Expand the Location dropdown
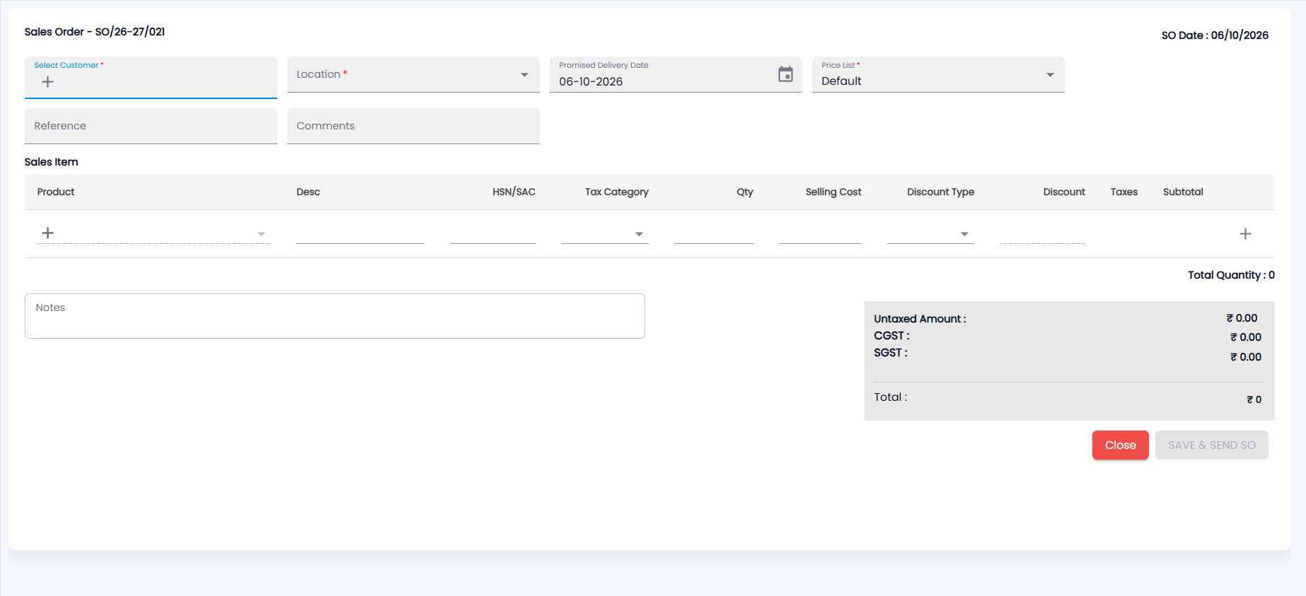The height and width of the screenshot is (596, 1306). coord(524,75)
